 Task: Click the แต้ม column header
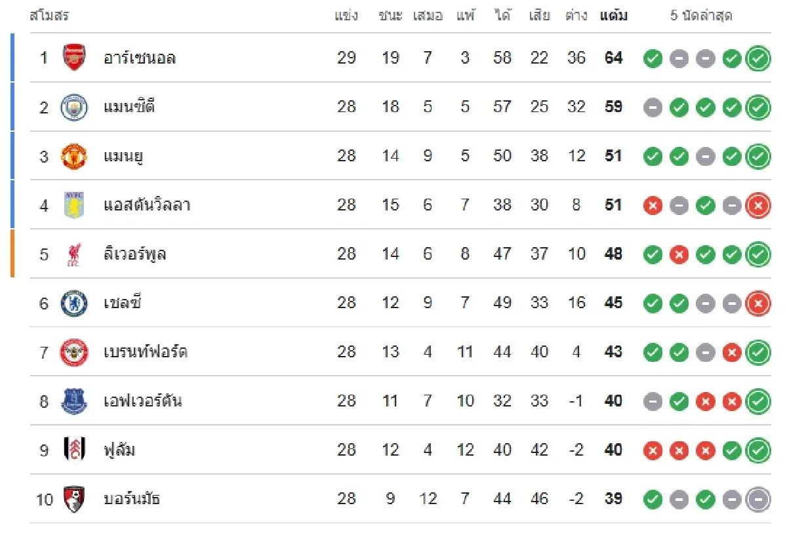(x=613, y=16)
